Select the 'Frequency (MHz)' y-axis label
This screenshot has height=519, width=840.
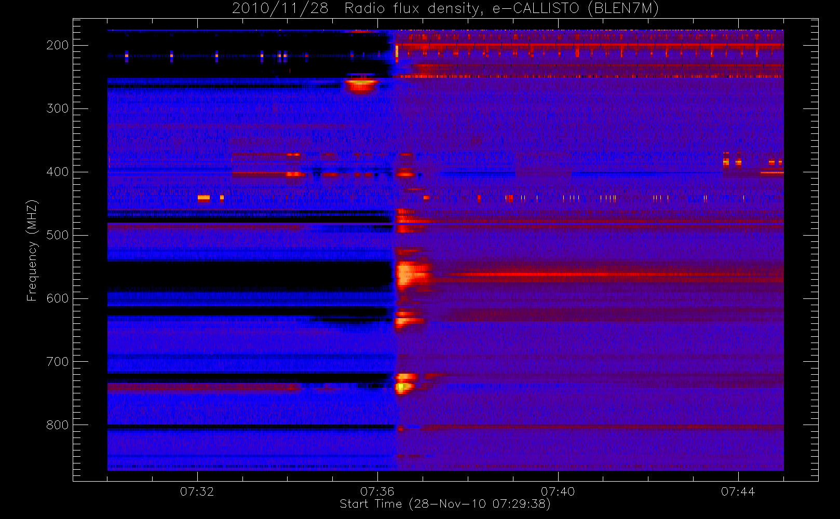point(32,250)
